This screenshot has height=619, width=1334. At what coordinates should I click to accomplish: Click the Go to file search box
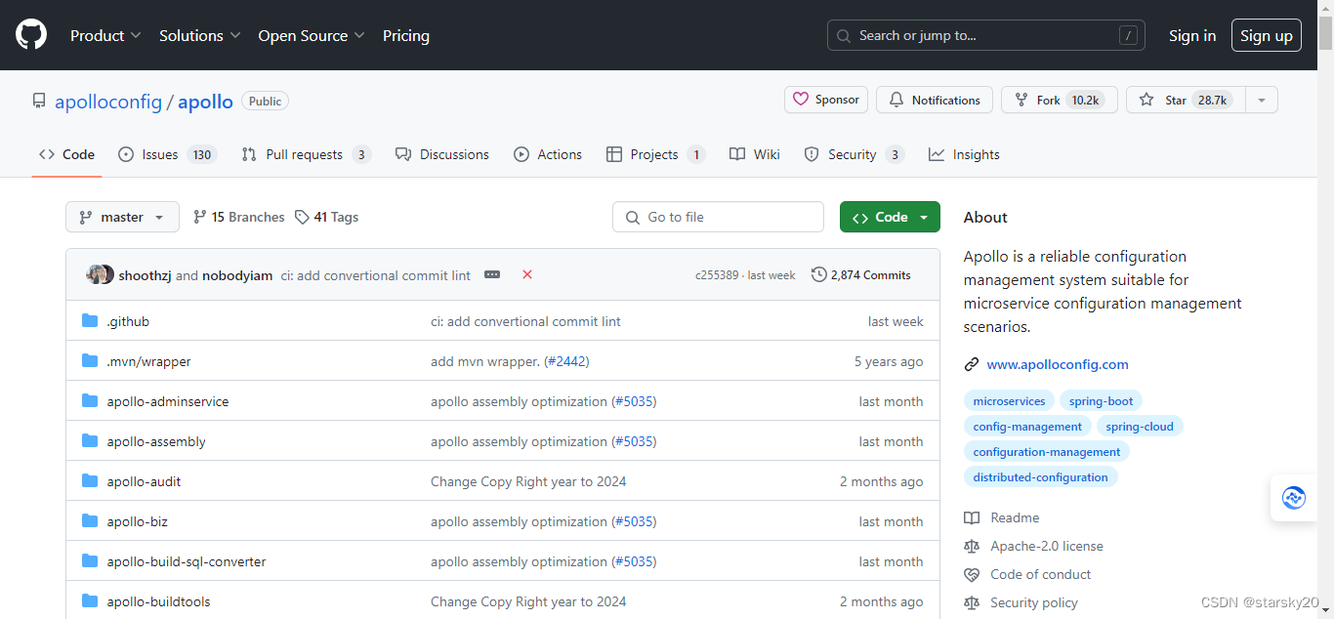[718, 217]
